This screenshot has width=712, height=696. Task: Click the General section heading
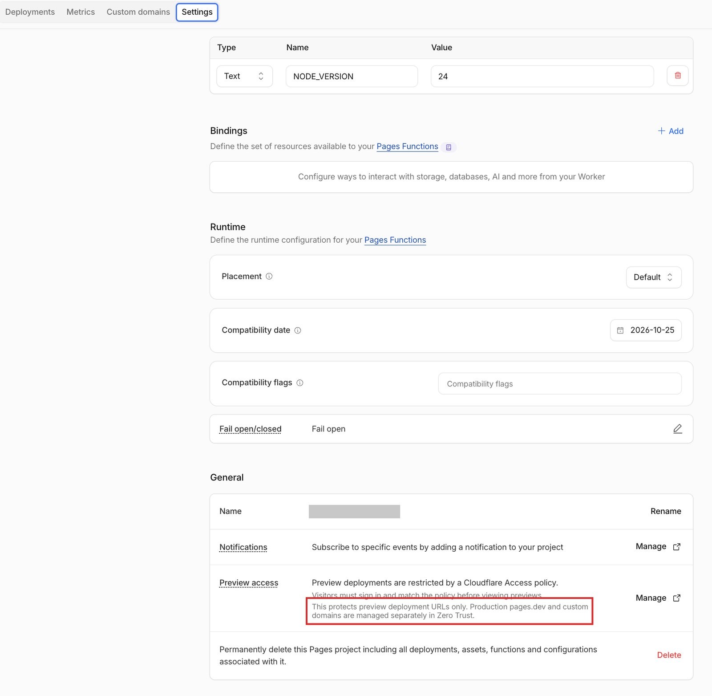(227, 478)
